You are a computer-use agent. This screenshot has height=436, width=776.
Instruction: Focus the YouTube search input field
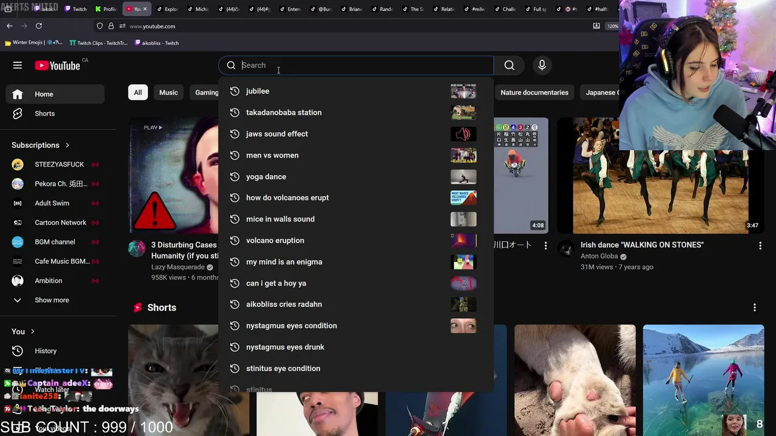(x=356, y=65)
